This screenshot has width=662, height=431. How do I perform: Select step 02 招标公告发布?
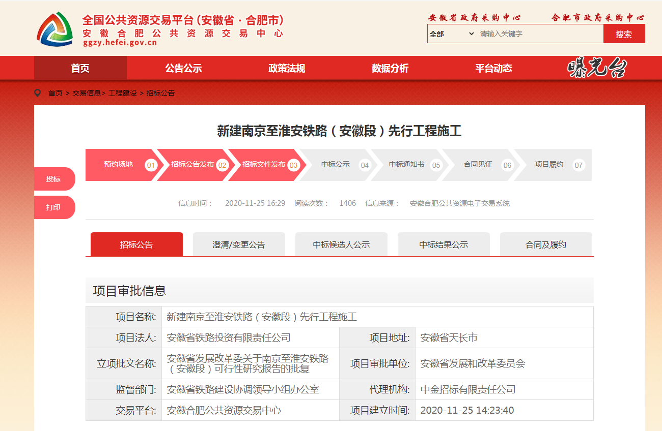(194, 165)
